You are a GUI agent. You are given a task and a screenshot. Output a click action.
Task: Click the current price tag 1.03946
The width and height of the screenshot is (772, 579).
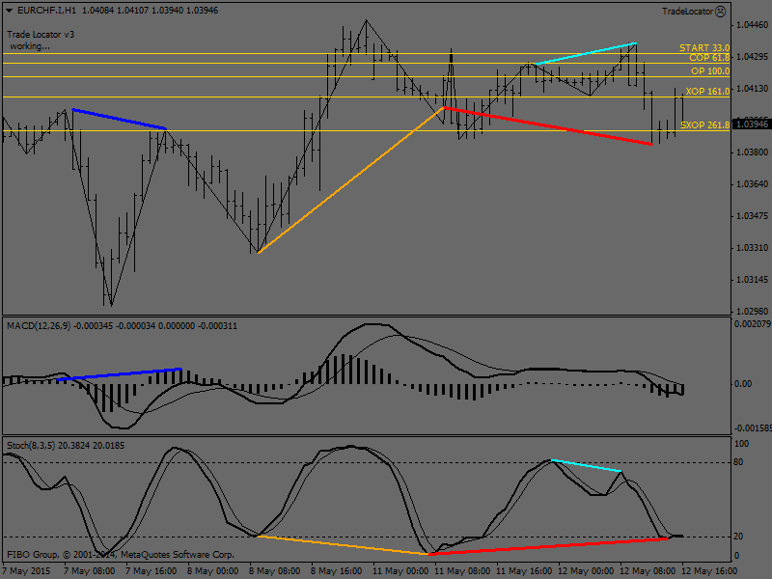point(751,124)
